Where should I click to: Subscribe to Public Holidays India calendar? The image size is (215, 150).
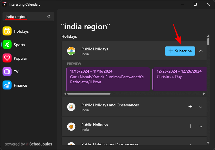180,51
